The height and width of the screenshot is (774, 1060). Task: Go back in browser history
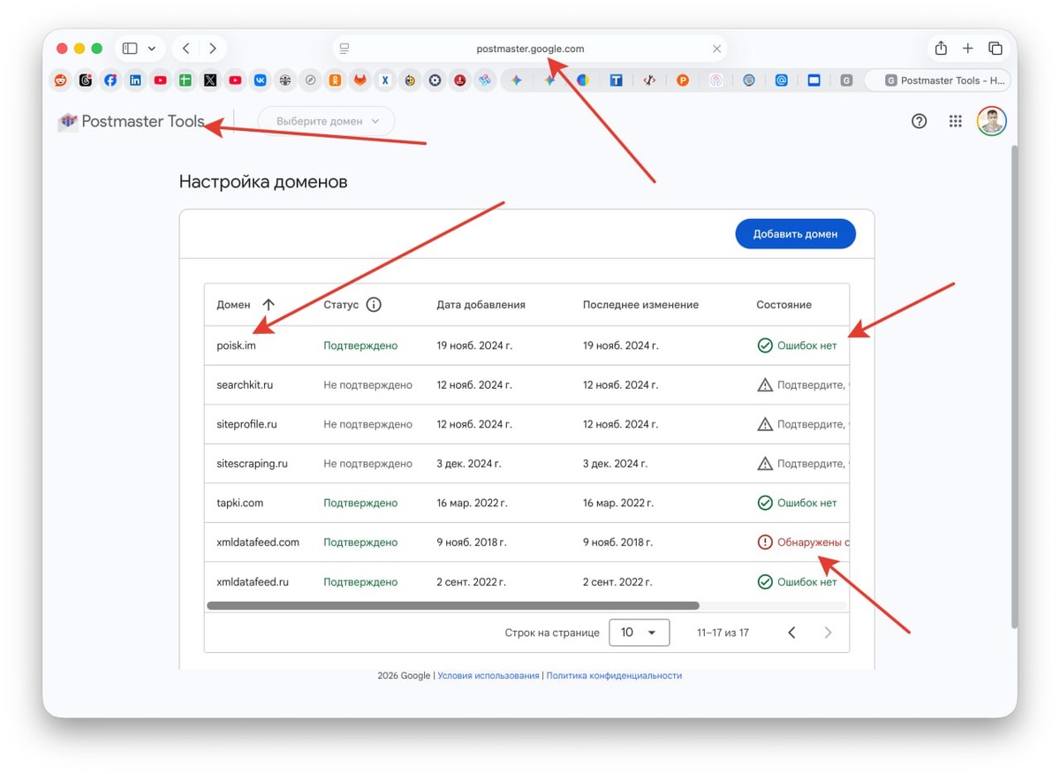185,49
